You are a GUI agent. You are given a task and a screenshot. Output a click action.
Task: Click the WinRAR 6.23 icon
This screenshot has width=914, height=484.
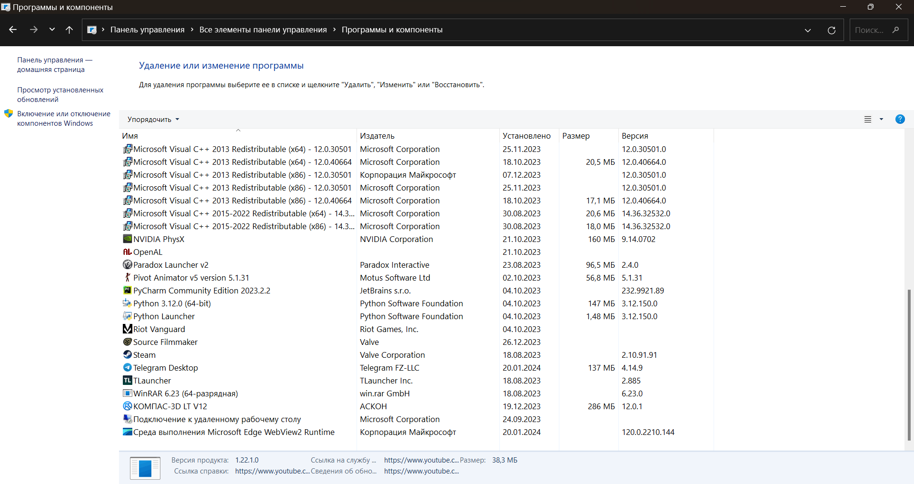click(128, 393)
